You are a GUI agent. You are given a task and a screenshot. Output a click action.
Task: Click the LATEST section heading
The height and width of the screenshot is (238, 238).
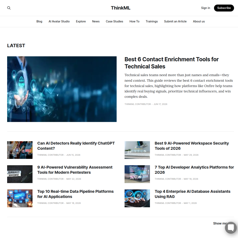16,45
